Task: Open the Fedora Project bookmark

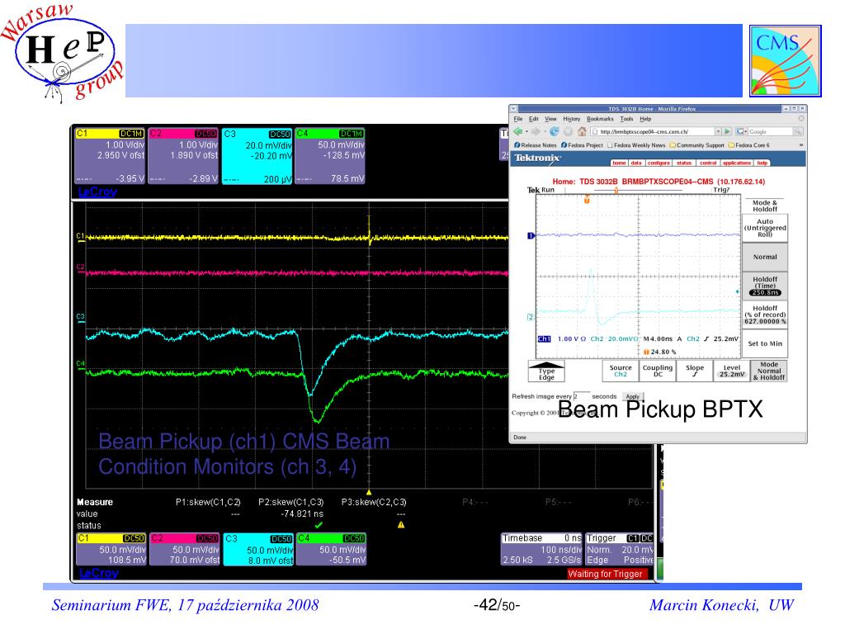Action: [x=582, y=145]
